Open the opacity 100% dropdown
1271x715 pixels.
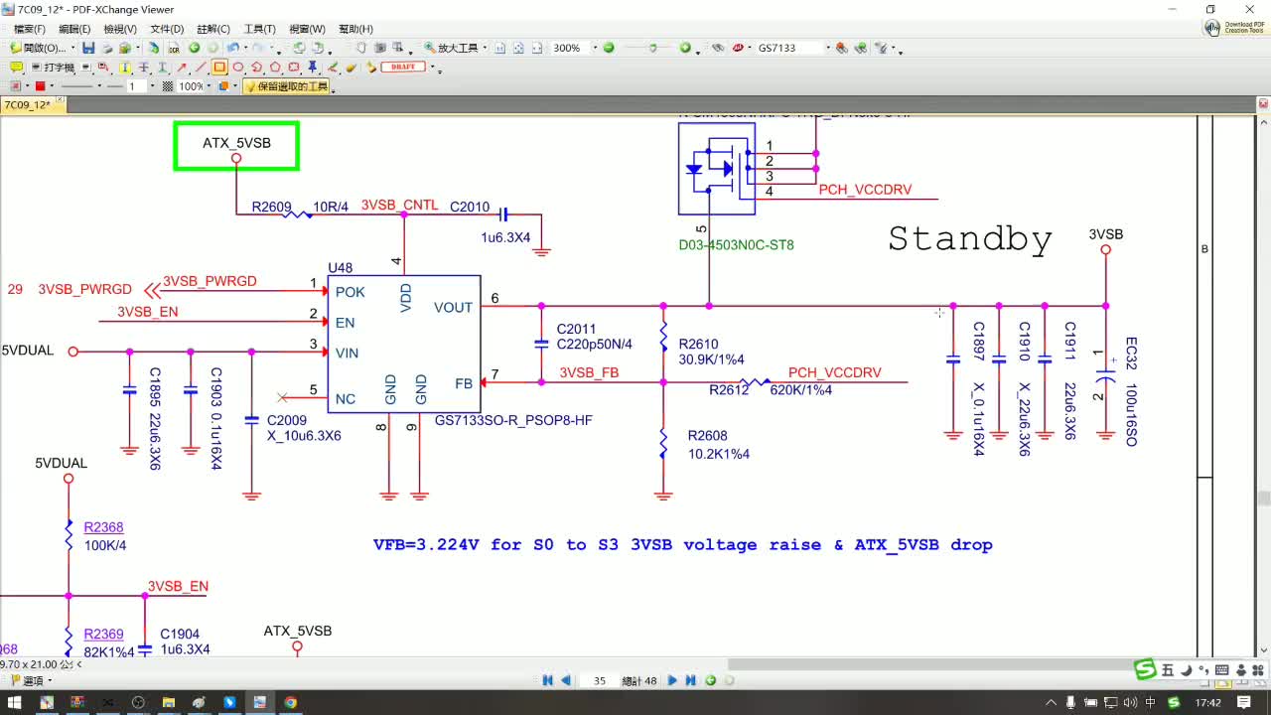point(209,86)
